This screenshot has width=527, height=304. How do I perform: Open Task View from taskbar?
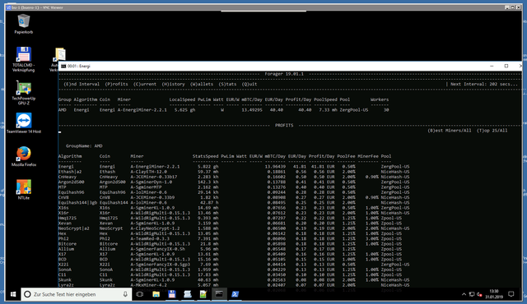click(x=140, y=294)
